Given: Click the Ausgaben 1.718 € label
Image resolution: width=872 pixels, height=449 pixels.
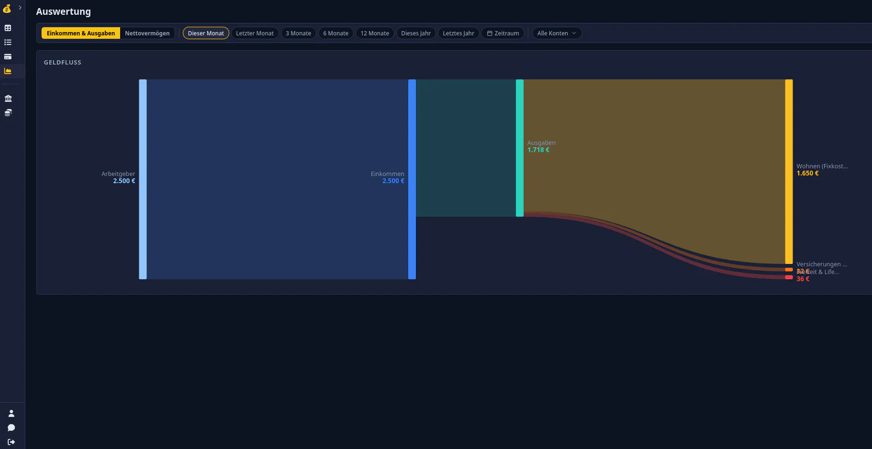Looking at the screenshot, I should click(x=541, y=146).
